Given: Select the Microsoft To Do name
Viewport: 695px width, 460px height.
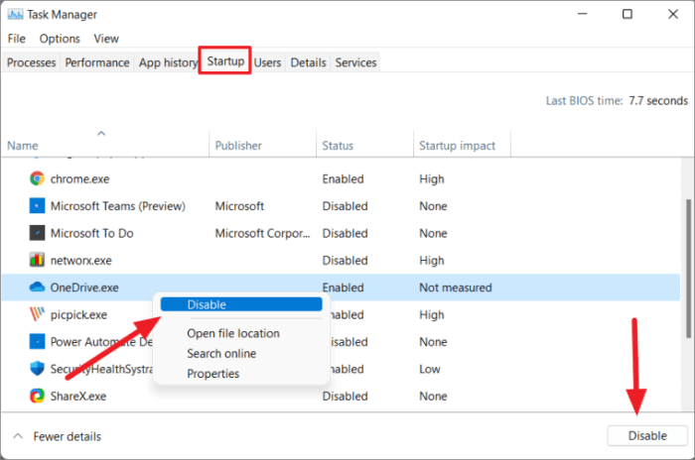Looking at the screenshot, I should click(91, 233).
